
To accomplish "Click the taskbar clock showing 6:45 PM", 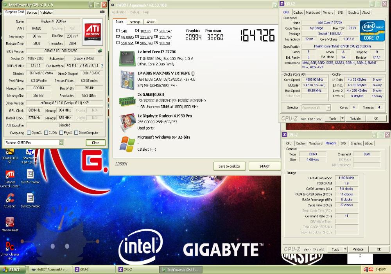I will tap(381, 270).
